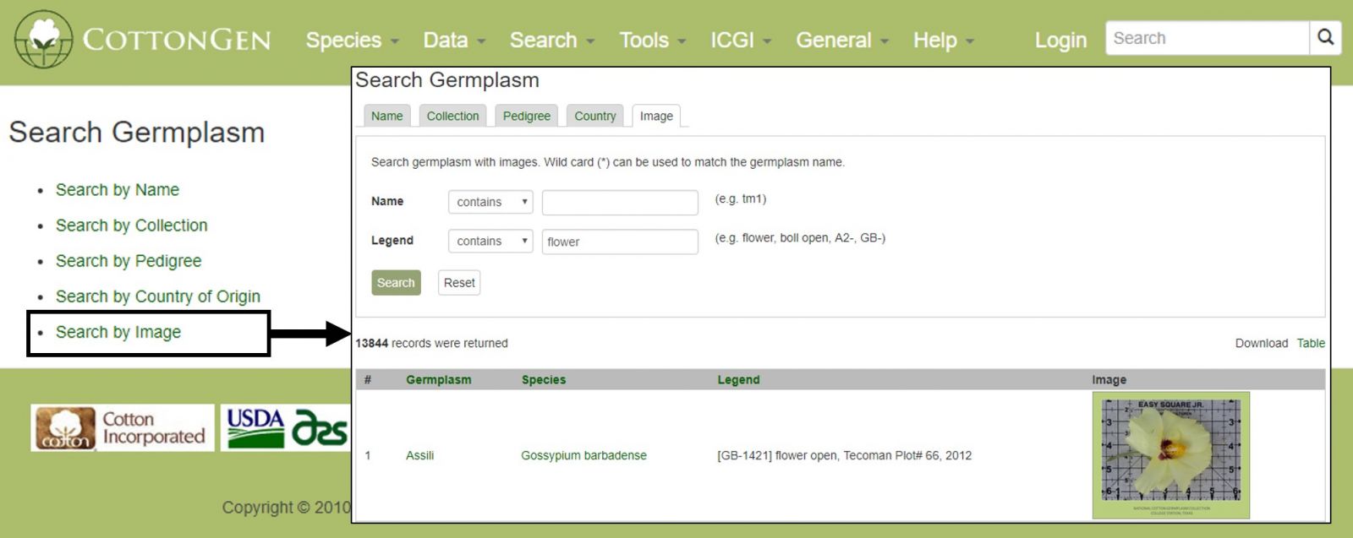
Task: Open the Name 'contains' match dropdown
Action: (490, 202)
